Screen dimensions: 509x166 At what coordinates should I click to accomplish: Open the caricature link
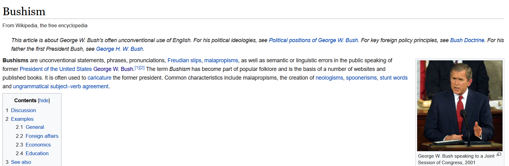point(99,78)
